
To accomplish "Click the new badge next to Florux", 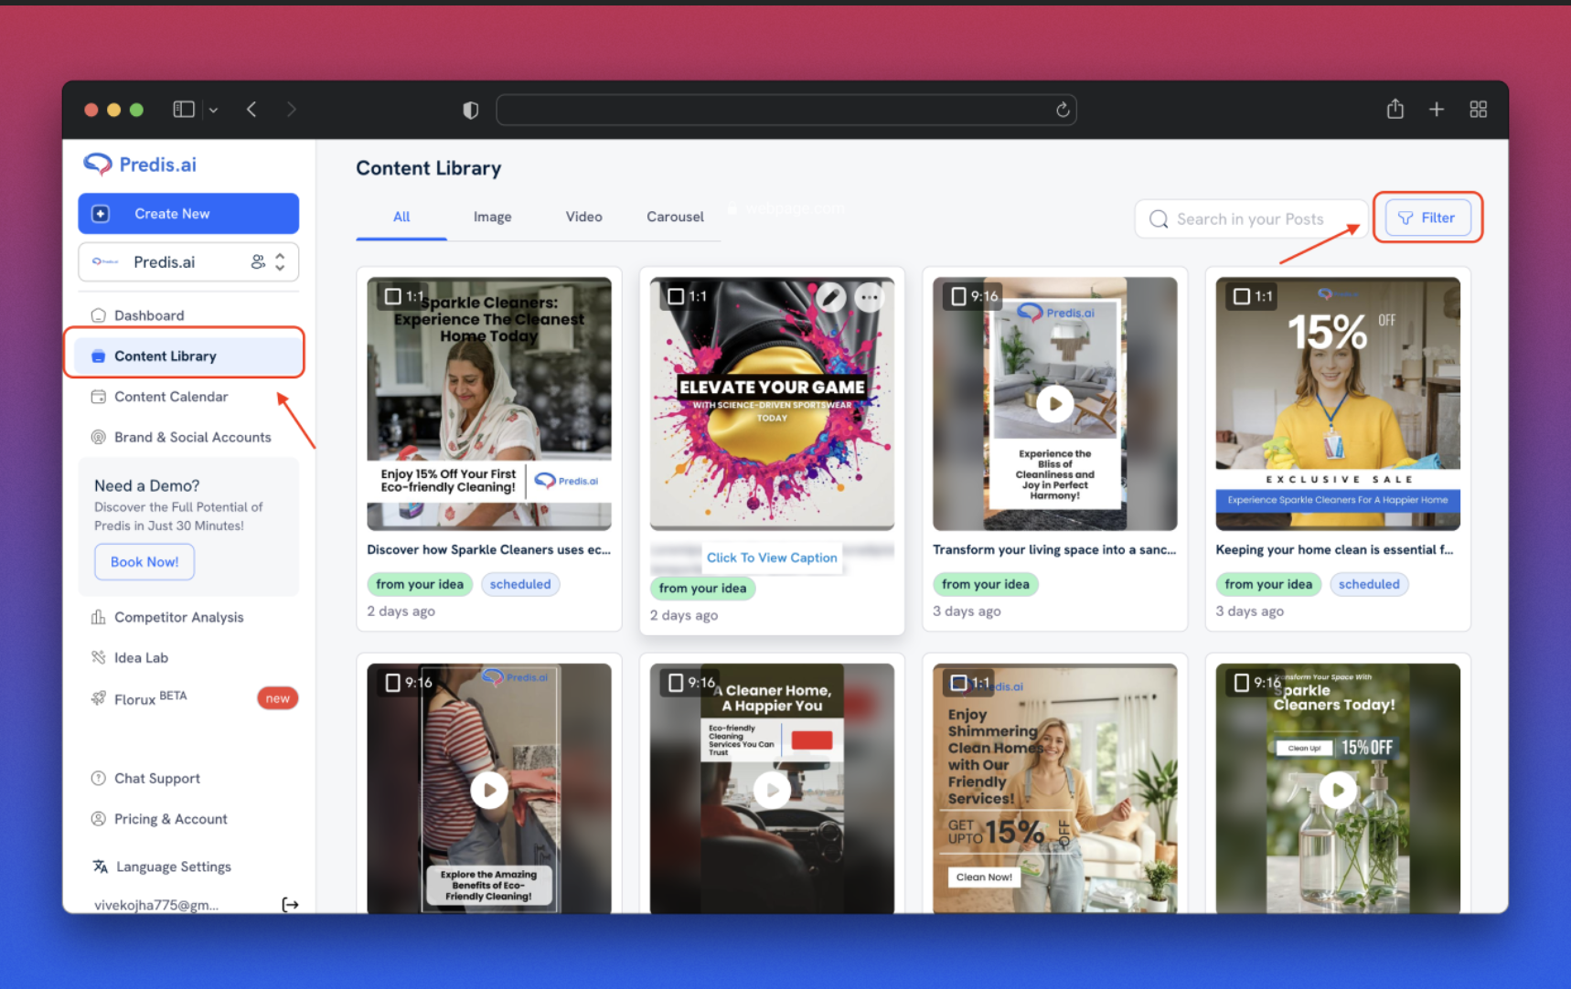I will (x=277, y=698).
